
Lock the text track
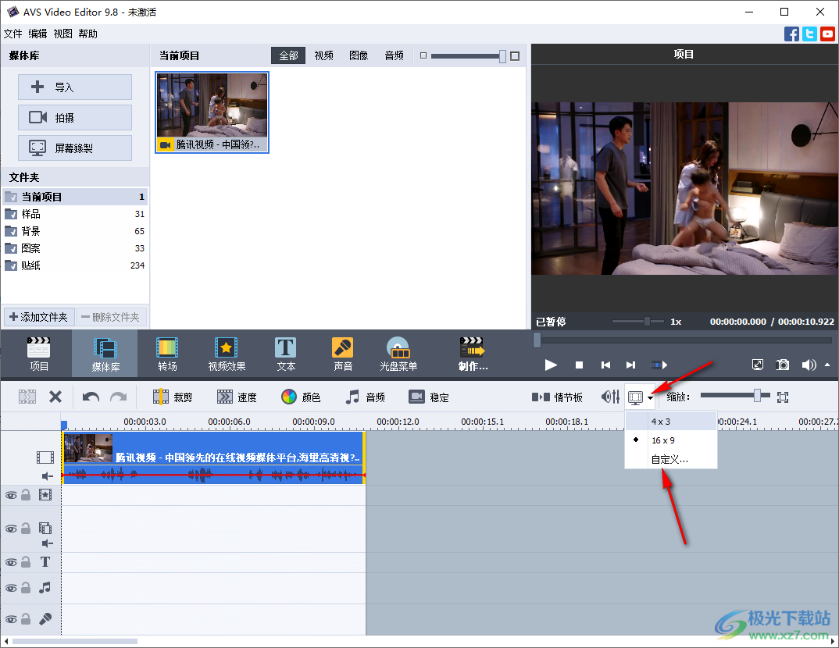26,562
